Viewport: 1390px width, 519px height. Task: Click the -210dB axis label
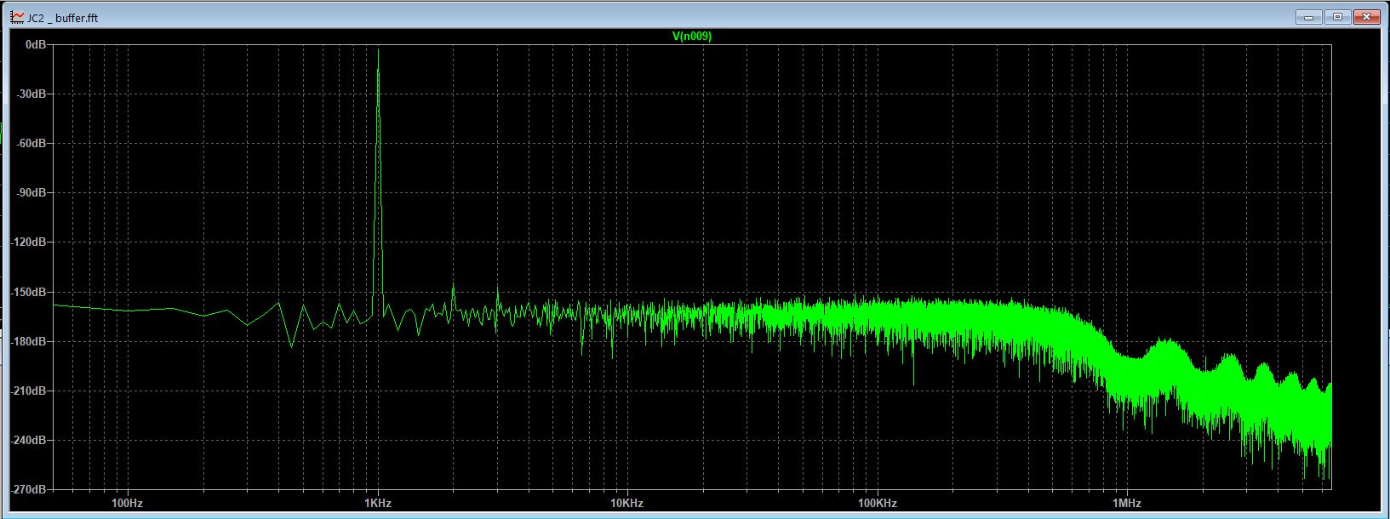pos(30,391)
